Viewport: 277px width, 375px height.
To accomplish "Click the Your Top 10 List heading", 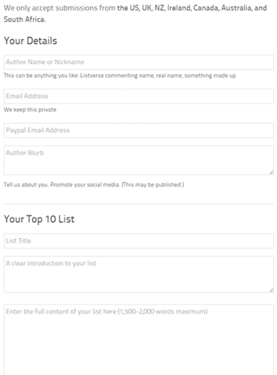I will 39,219.
